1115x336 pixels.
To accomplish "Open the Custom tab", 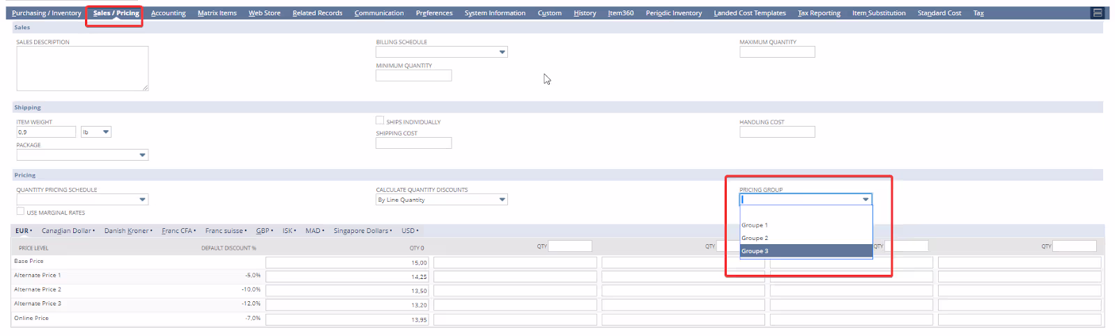I will click(549, 13).
